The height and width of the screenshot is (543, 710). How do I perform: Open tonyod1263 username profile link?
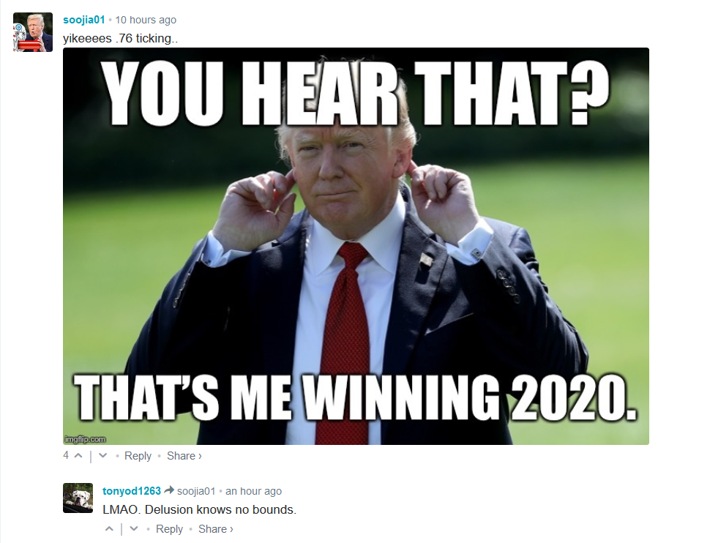point(131,491)
